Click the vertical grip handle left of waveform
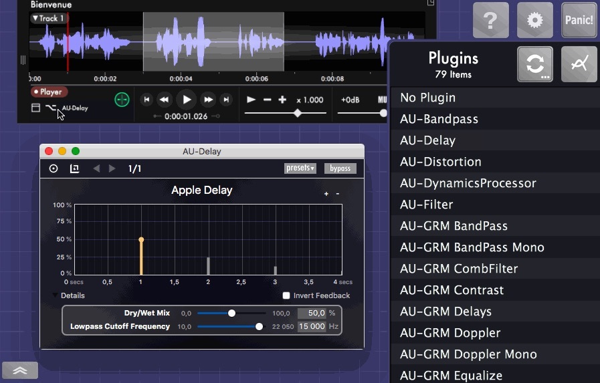This screenshot has width=600, height=383. [x=23, y=60]
